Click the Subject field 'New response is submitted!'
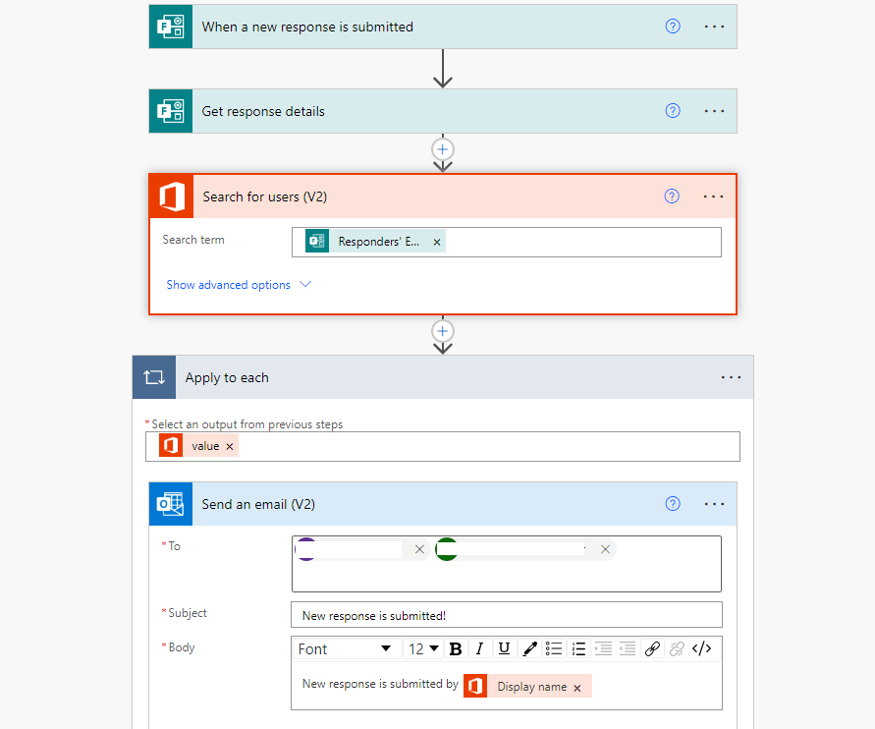The width and height of the screenshot is (875, 729). pos(506,615)
